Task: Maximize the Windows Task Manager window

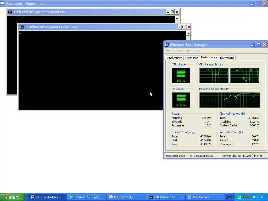Action: 258,45
